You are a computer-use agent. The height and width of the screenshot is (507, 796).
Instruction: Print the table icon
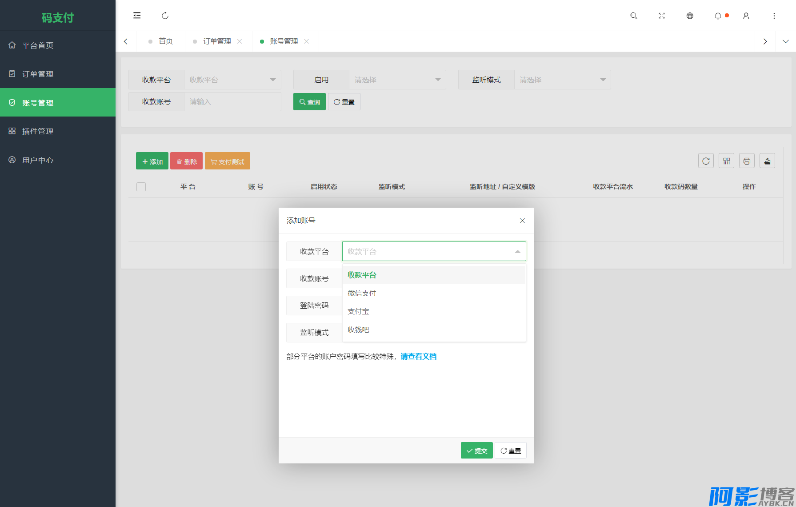[x=747, y=161]
